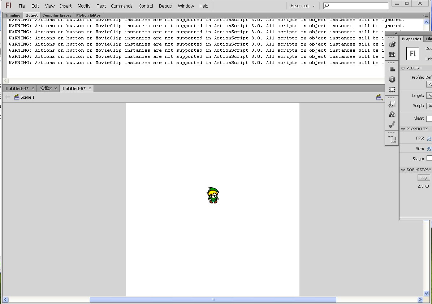Click the Scene 1 breadcrumb label
This screenshot has height=304, width=432.
(27, 97)
